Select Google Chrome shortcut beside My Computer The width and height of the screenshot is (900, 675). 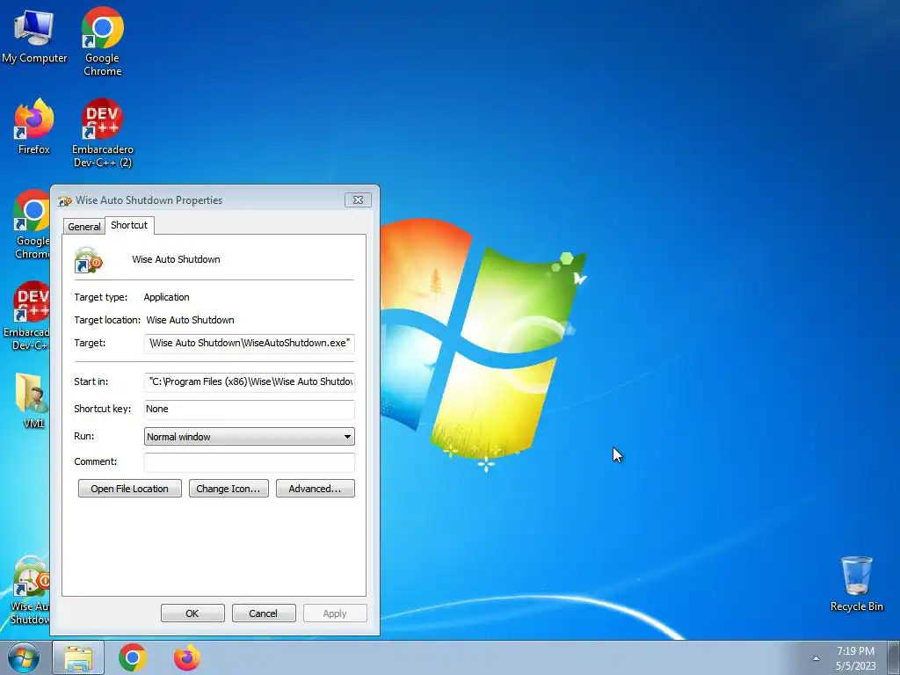(x=102, y=41)
